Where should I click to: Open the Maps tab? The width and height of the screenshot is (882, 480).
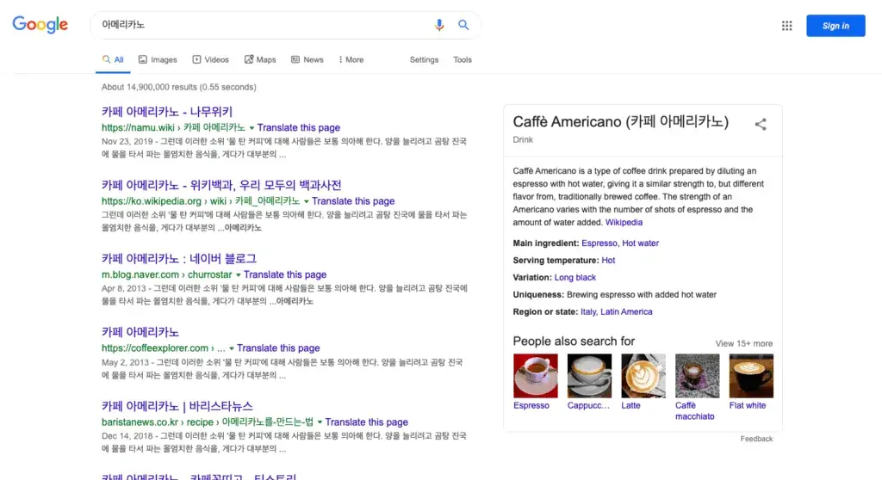point(260,59)
